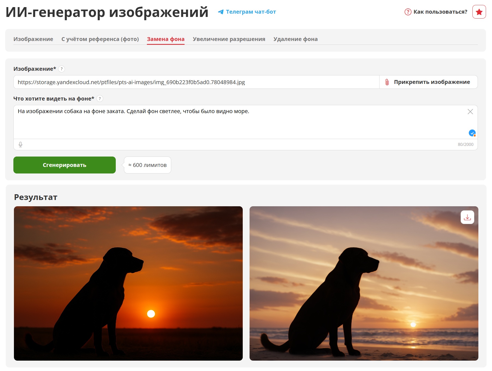Download the generated image via download icon
This screenshot has height=371, width=492.
click(467, 217)
